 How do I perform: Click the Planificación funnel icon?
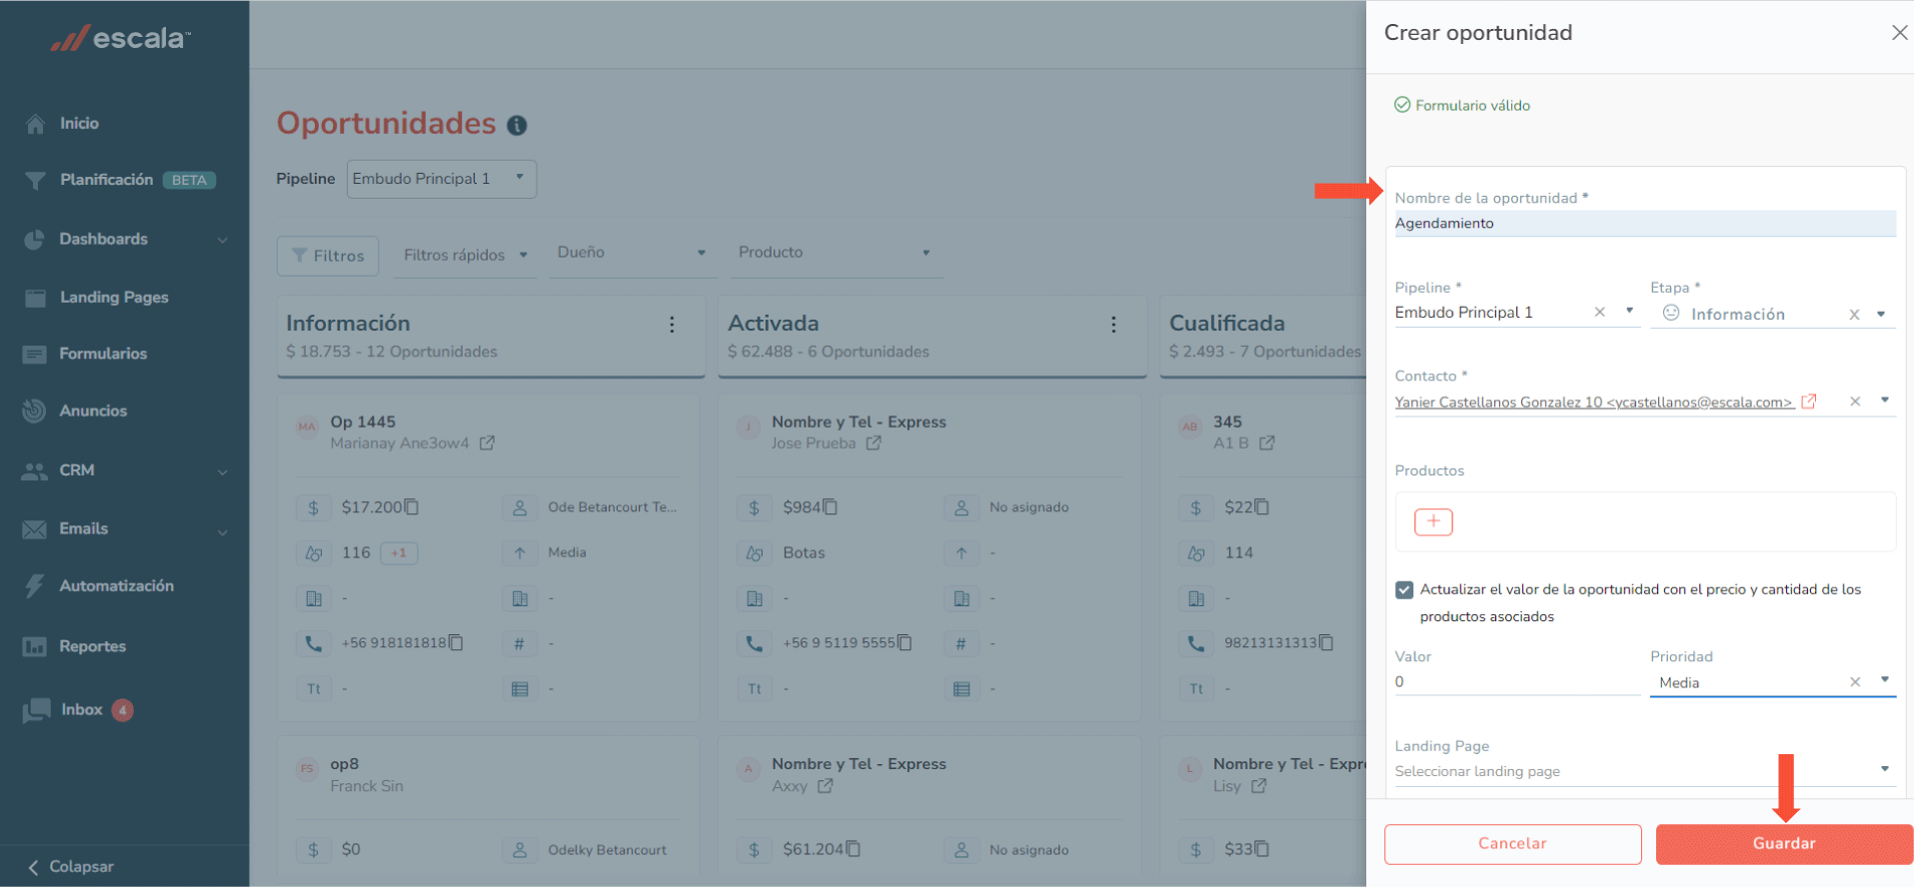point(35,180)
